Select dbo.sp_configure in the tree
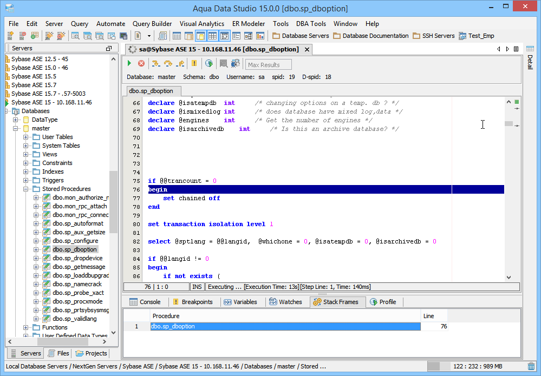 (75, 241)
